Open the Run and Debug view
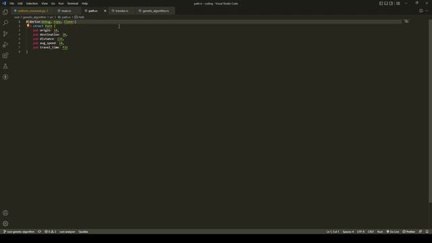The height and width of the screenshot is (243, 432). pyautogui.click(x=5, y=45)
